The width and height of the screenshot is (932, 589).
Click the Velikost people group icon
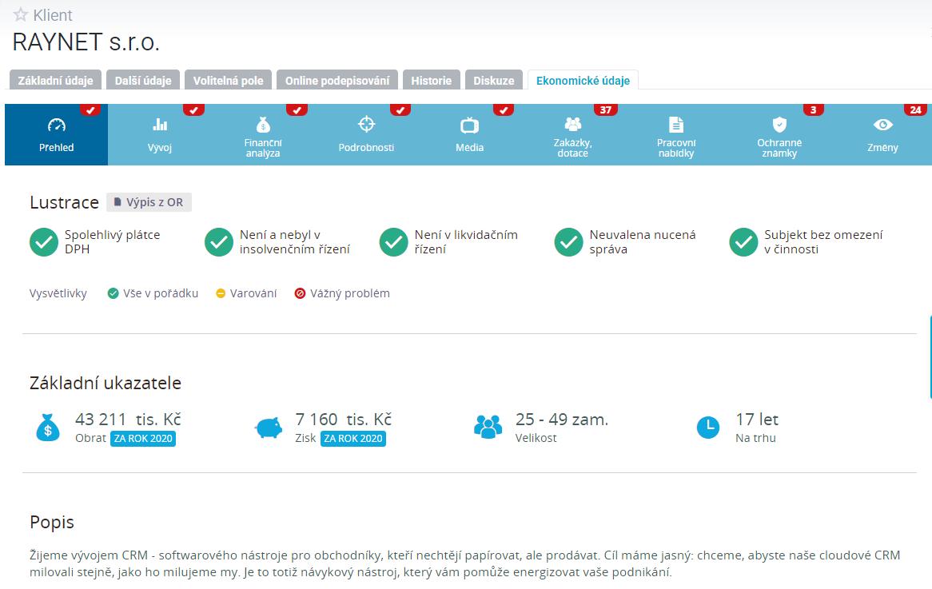click(488, 426)
